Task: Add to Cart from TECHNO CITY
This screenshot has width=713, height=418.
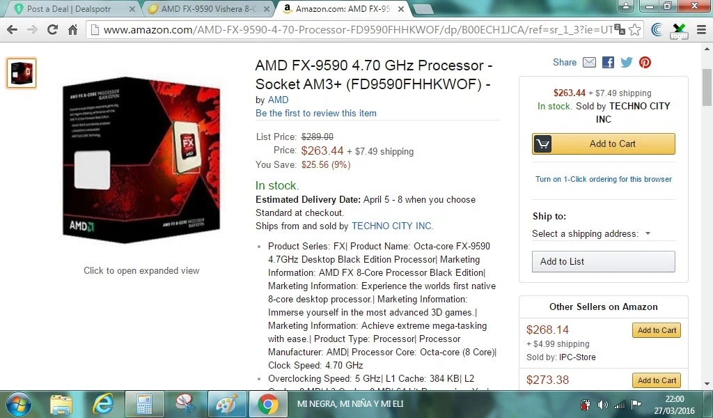Action: pyautogui.click(x=604, y=144)
